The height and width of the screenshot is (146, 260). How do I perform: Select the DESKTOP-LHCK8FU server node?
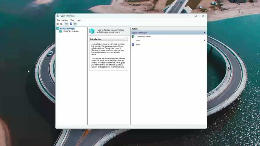pyautogui.click(x=70, y=31)
